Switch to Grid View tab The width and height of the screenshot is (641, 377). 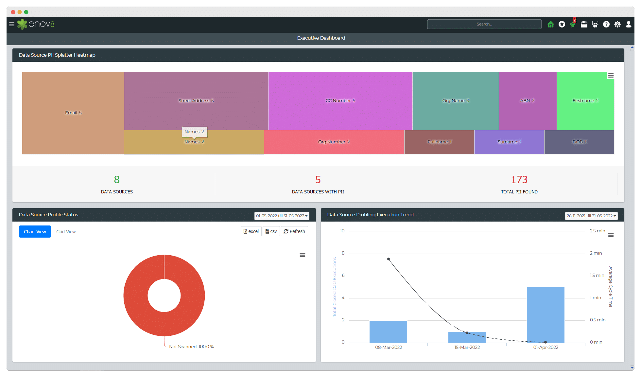(x=66, y=232)
